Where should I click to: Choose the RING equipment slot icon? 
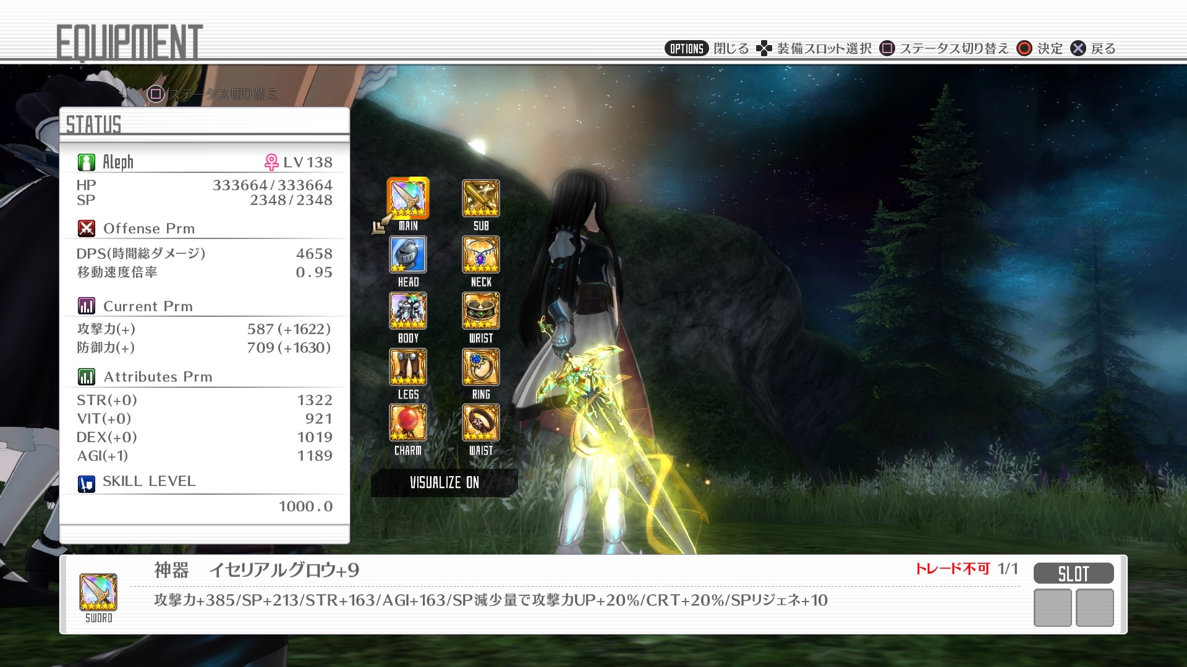(481, 367)
